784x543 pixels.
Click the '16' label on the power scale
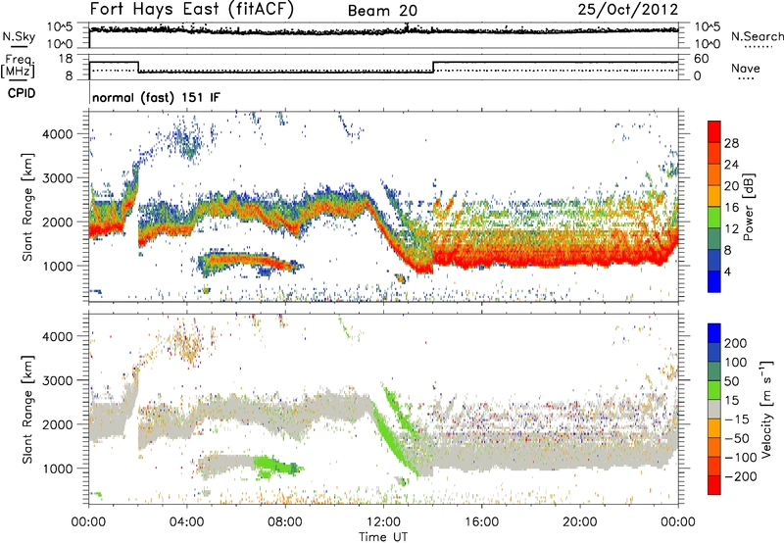pos(731,208)
